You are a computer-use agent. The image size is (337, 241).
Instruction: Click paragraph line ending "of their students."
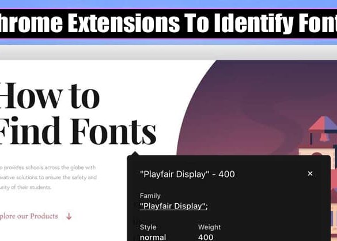click(25, 187)
